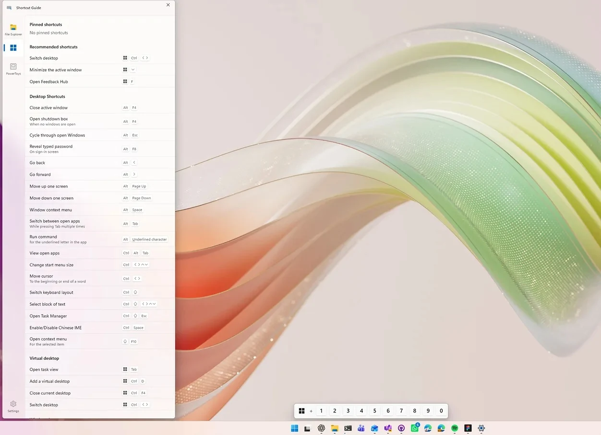
Task: Click the Virtual desktop heading
Action: pyautogui.click(x=44, y=358)
